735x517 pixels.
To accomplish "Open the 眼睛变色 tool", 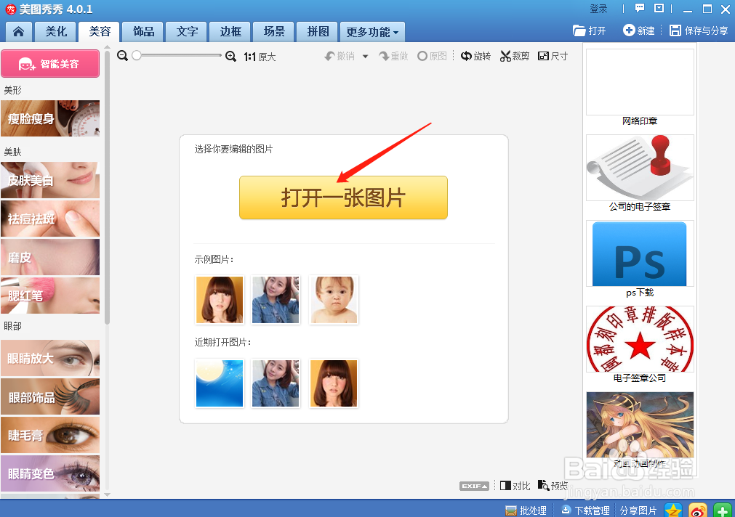I will click(50, 474).
